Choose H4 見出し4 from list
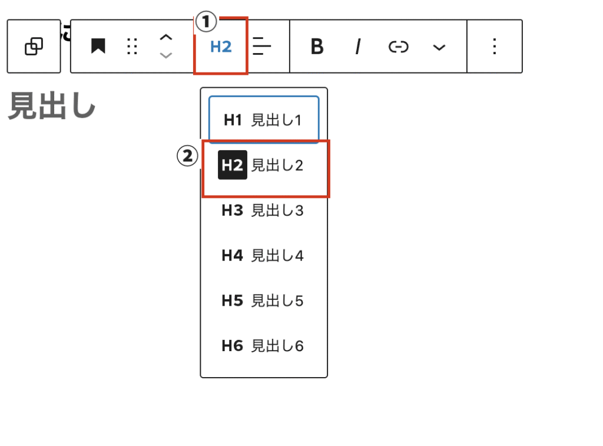 (263, 256)
